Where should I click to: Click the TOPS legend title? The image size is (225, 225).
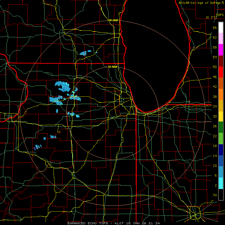pos(220,15)
